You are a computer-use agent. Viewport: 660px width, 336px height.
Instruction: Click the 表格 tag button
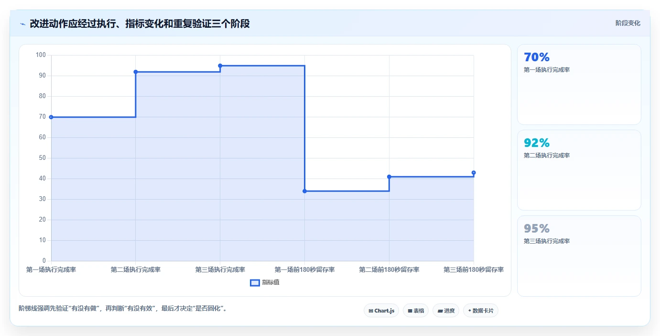(x=416, y=311)
